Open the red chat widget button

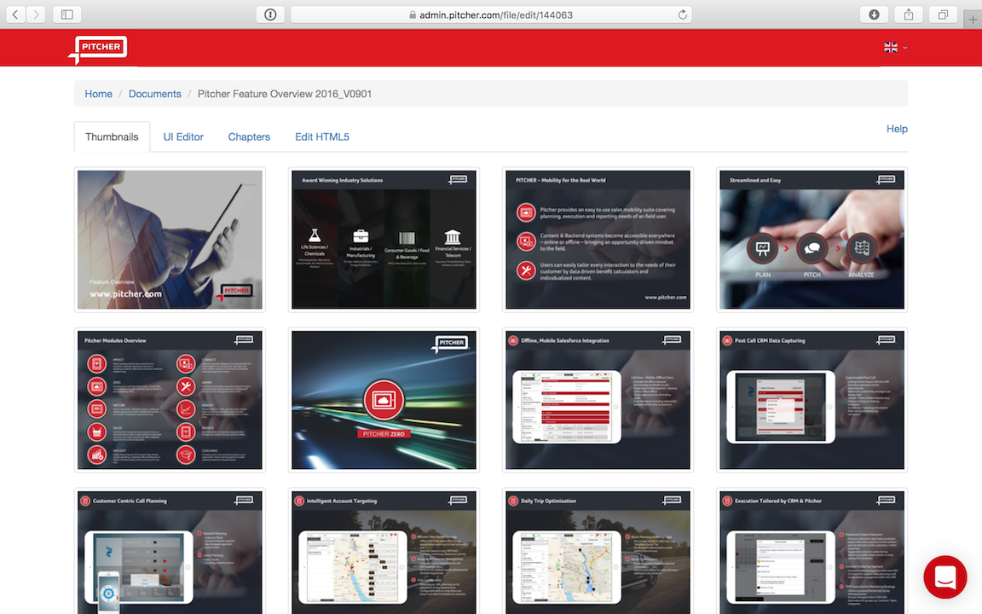click(x=945, y=577)
